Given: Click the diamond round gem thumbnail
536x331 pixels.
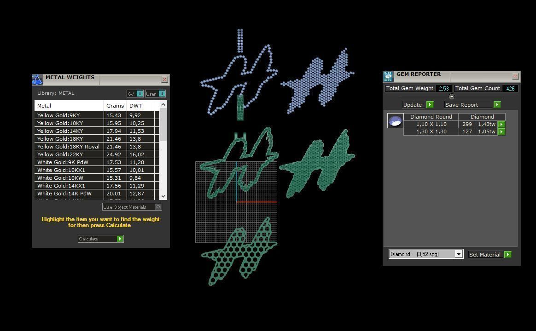Looking at the screenshot, I should 395,121.
